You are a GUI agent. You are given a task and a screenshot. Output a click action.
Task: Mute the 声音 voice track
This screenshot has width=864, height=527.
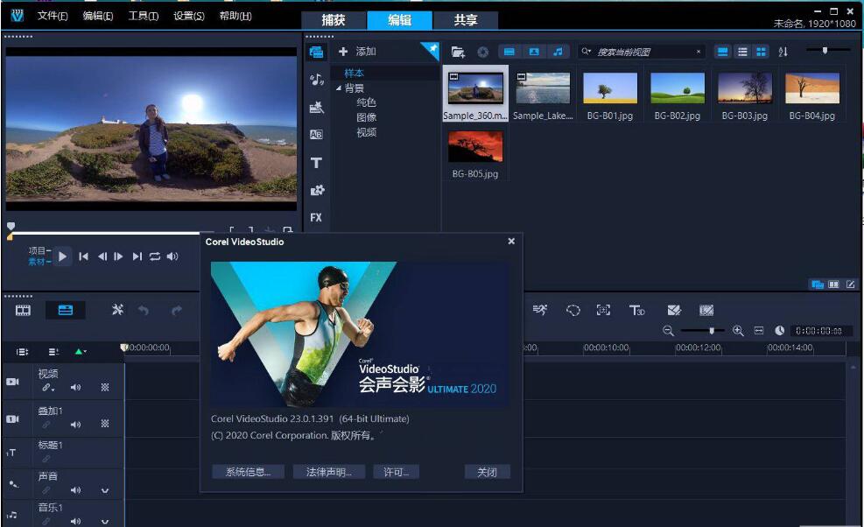tap(75, 490)
